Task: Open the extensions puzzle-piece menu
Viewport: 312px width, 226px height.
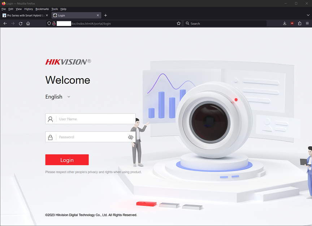Action: pyautogui.click(x=300, y=23)
